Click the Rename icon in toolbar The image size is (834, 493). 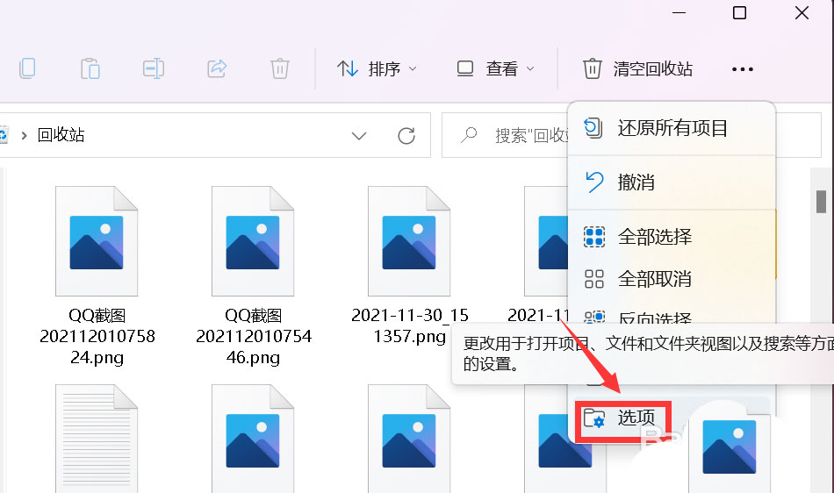tap(153, 68)
